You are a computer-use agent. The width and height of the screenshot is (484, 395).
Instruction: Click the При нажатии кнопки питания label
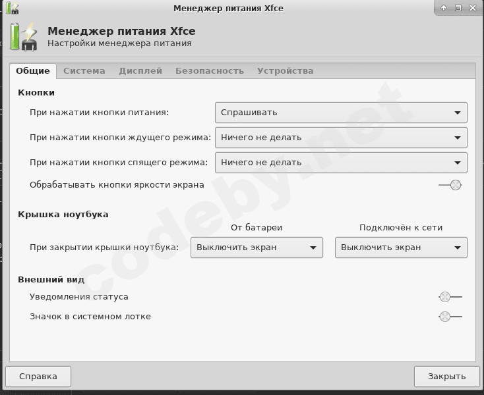(100, 113)
